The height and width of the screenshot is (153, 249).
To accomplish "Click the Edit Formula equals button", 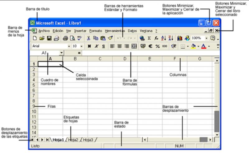I will 79,53.
